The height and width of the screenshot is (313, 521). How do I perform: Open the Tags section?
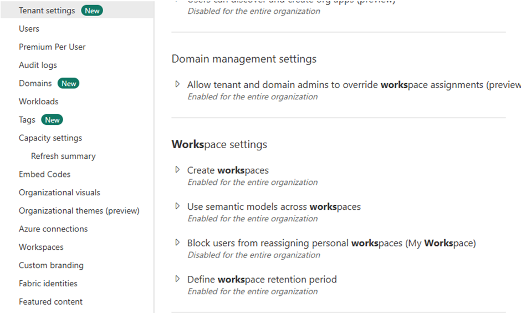(x=27, y=120)
